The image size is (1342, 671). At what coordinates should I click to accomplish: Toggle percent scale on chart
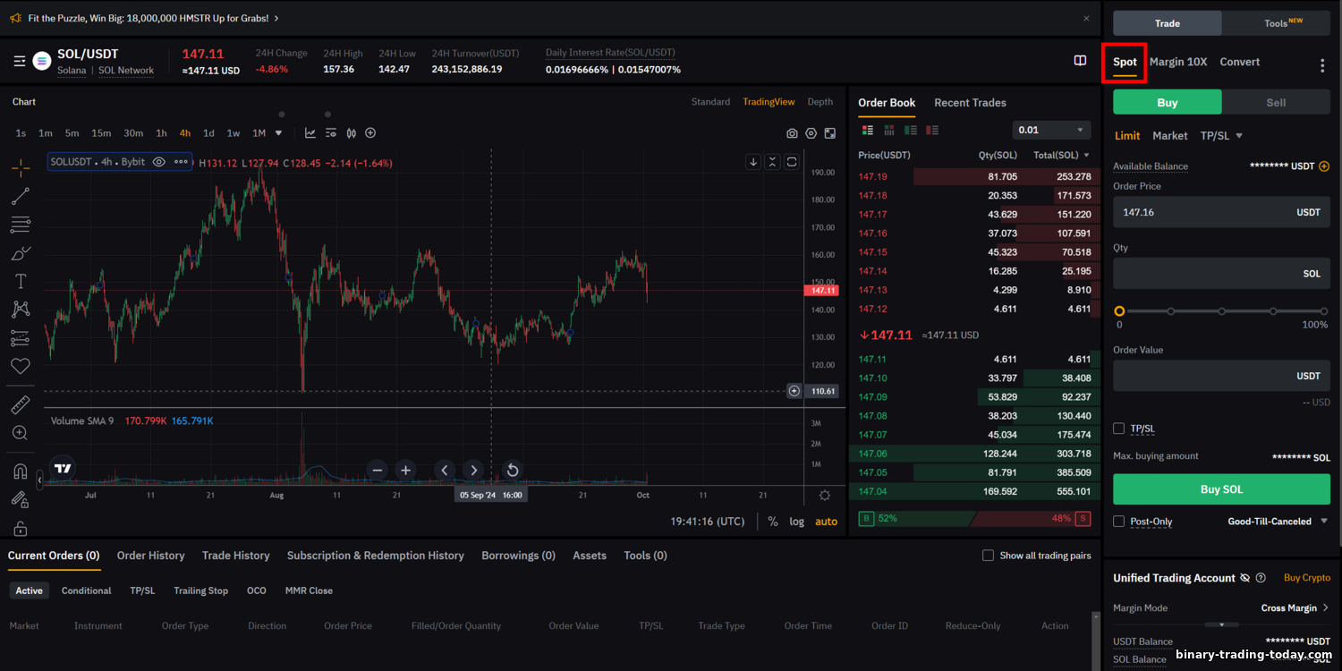coord(773,522)
